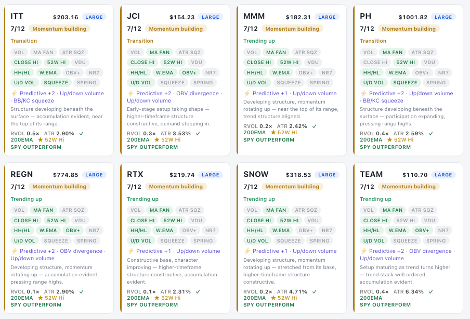
Task: Click the Transition label on JCI card
Action: tap(140, 41)
